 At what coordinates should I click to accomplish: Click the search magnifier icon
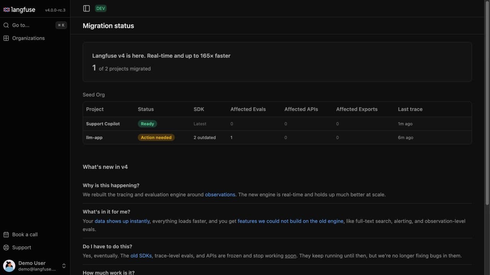[x=6, y=25]
